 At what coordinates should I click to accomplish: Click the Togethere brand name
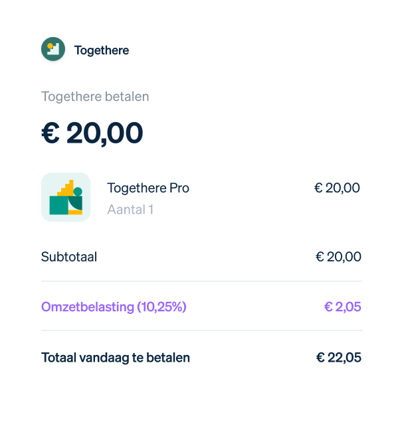[x=102, y=50]
